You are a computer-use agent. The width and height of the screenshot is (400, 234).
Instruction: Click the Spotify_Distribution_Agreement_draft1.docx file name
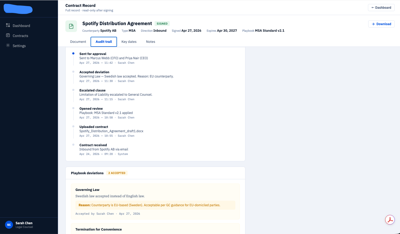click(x=111, y=131)
